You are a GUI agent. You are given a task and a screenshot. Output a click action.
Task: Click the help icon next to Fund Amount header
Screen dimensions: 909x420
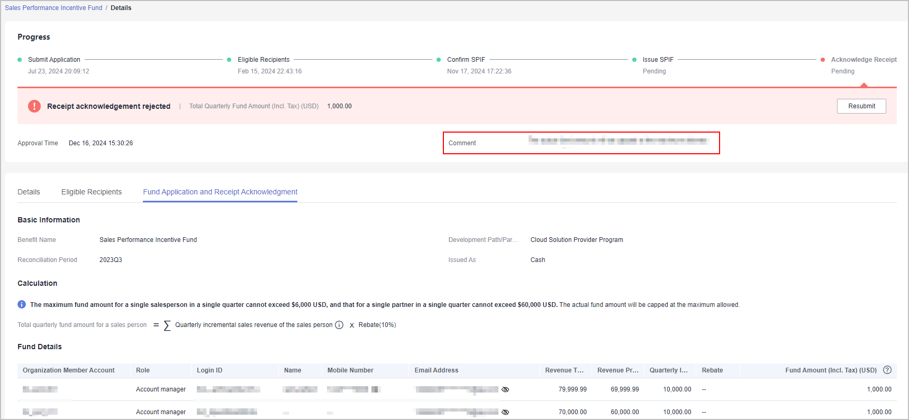click(x=887, y=370)
